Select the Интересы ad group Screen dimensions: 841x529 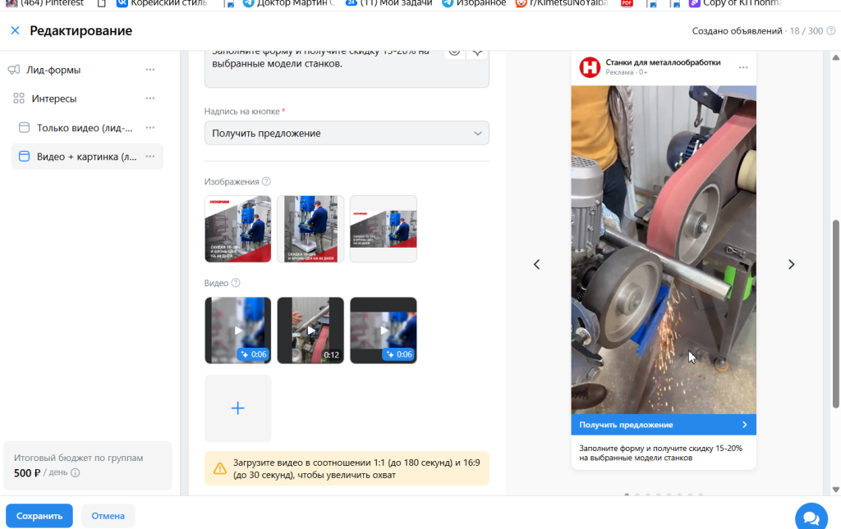click(x=53, y=98)
